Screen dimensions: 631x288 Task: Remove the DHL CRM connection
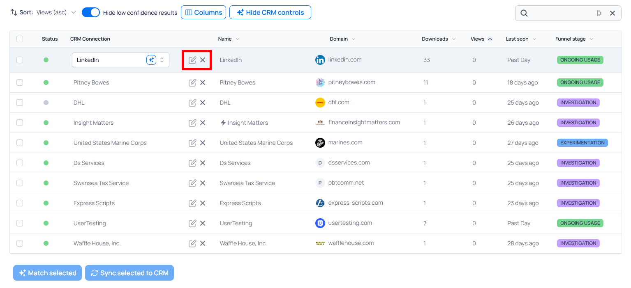pyautogui.click(x=203, y=103)
